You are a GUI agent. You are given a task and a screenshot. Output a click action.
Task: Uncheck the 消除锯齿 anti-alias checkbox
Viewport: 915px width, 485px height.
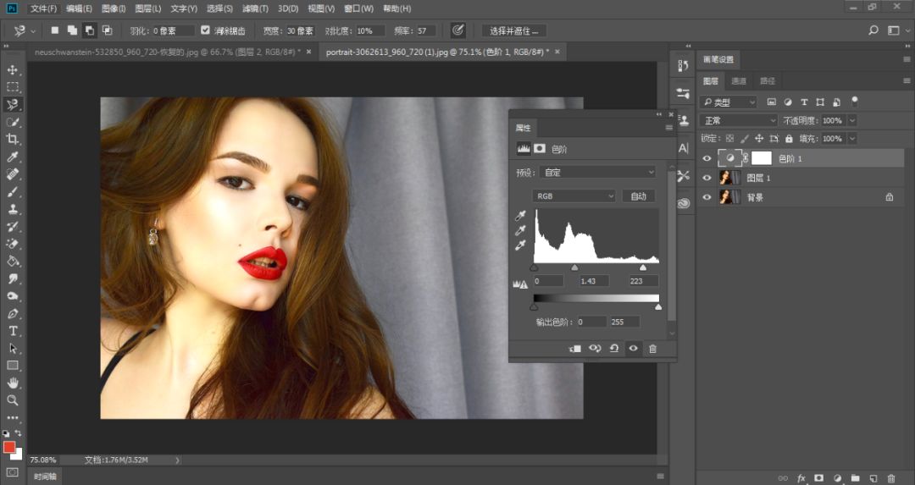coord(205,30)
